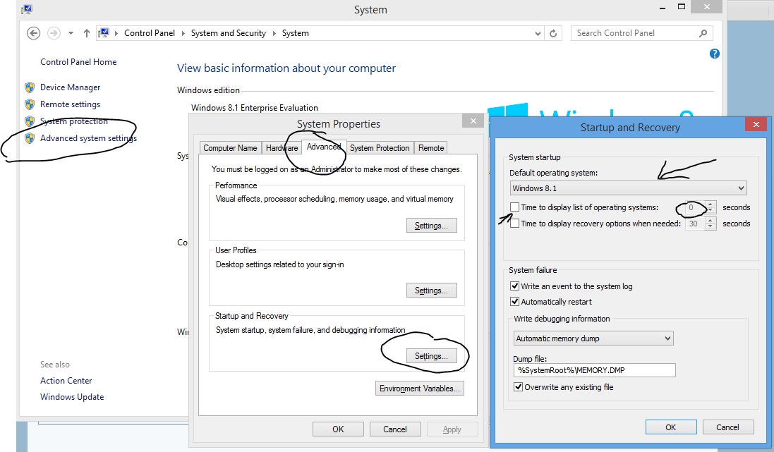774x452 pixels.
Task: Cancel the Startup and Recovery dialog
Action: tap(727, 427)
